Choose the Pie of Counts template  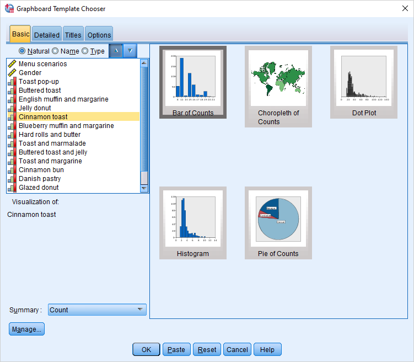[x=278, y=222]
